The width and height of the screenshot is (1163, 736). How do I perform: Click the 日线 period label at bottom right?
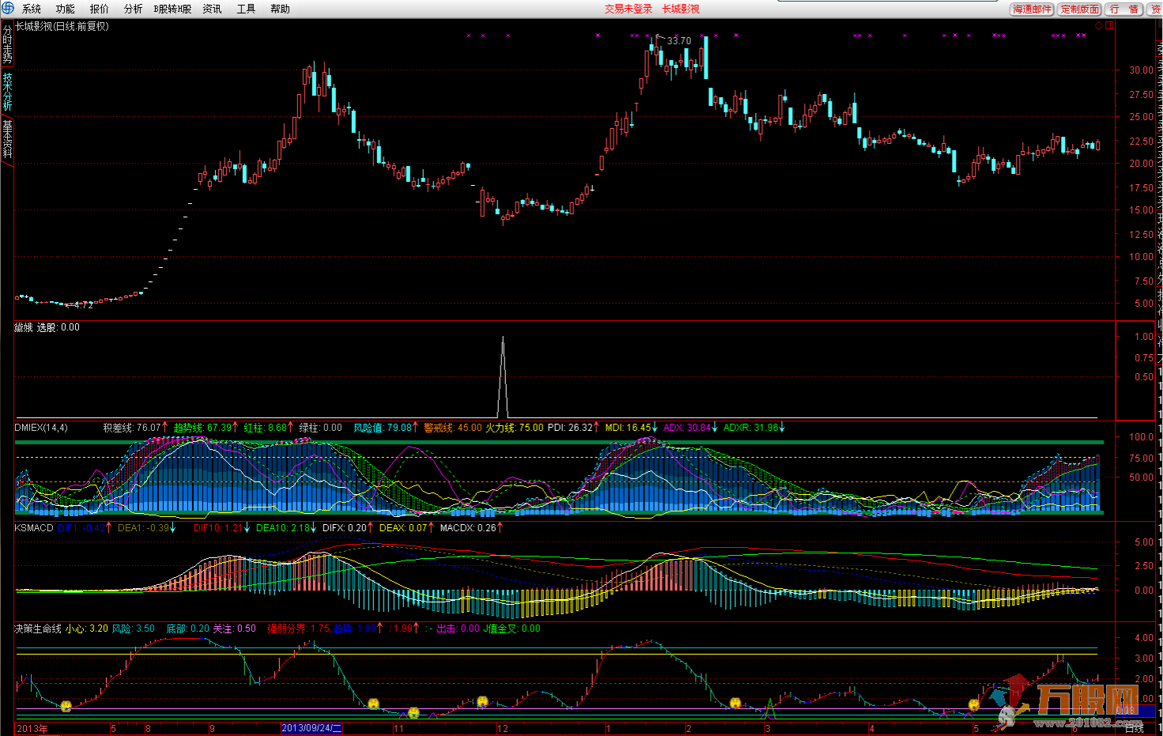pos(1134,729)
